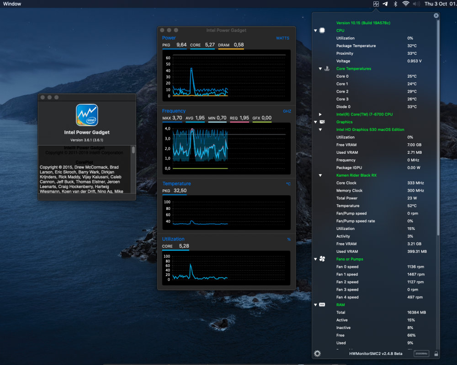The image size is (457, 365).
Task: Open HWMonitor menu bar graph icon
Action: tap(376, 4)
